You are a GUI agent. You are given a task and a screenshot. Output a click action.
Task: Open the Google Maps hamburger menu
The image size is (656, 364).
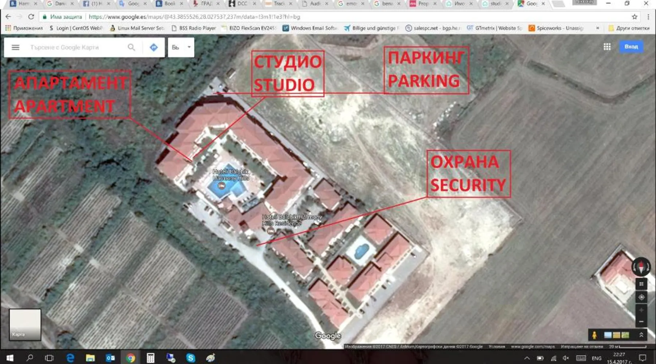(x=15, y=47)
